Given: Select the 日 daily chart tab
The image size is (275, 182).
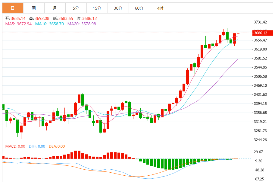Looking at the screenshot, I should (13, 8).
